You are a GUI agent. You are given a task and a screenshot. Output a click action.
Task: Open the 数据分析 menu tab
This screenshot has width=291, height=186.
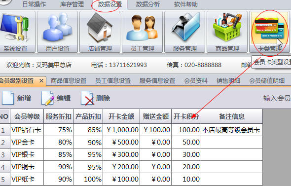(x=148, y=4)
